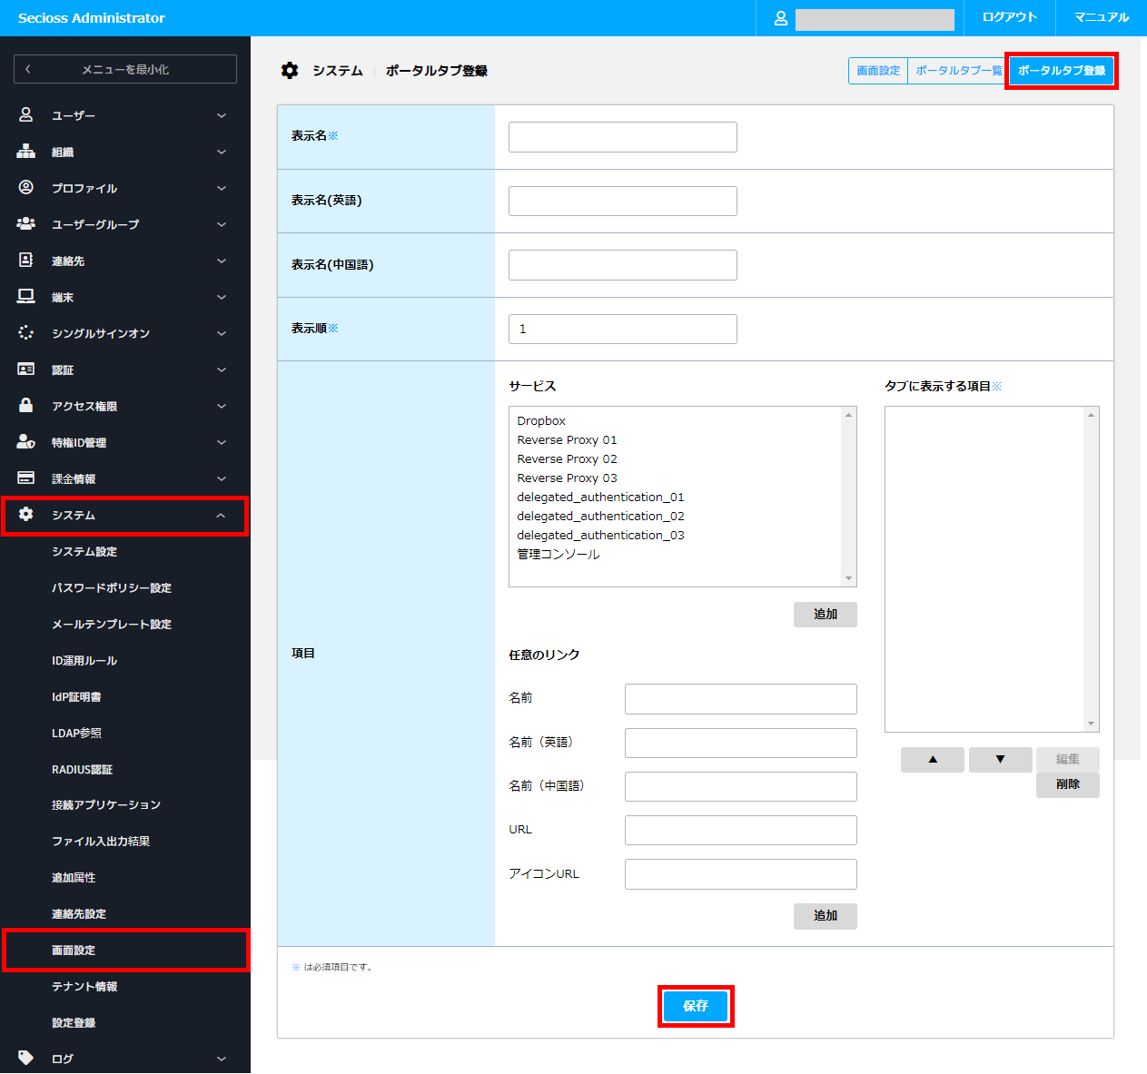The height and width of the screenshot is (1074, 1147).
Task: Open IdP証明書 submenu item
Action: [76, 697]
